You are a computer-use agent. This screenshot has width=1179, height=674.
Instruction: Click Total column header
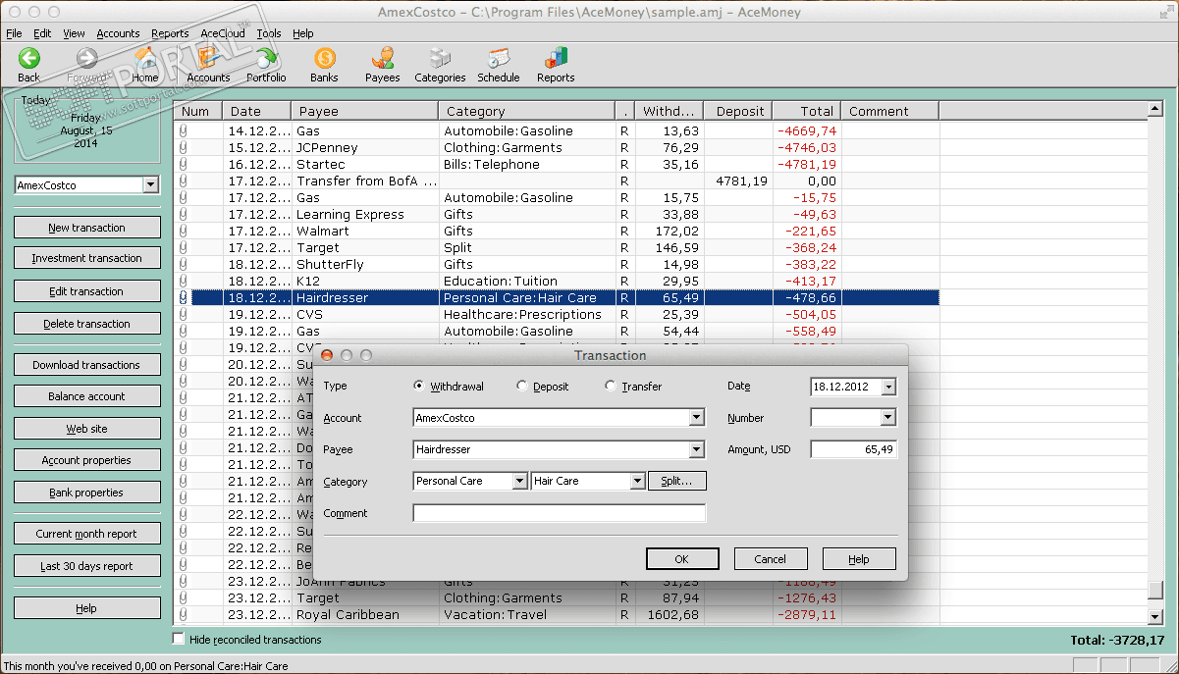(807, 111)
